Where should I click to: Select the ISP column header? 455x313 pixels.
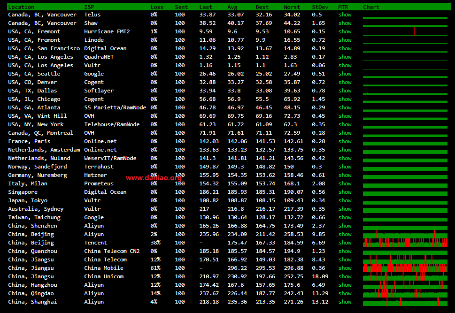point(89,7)
